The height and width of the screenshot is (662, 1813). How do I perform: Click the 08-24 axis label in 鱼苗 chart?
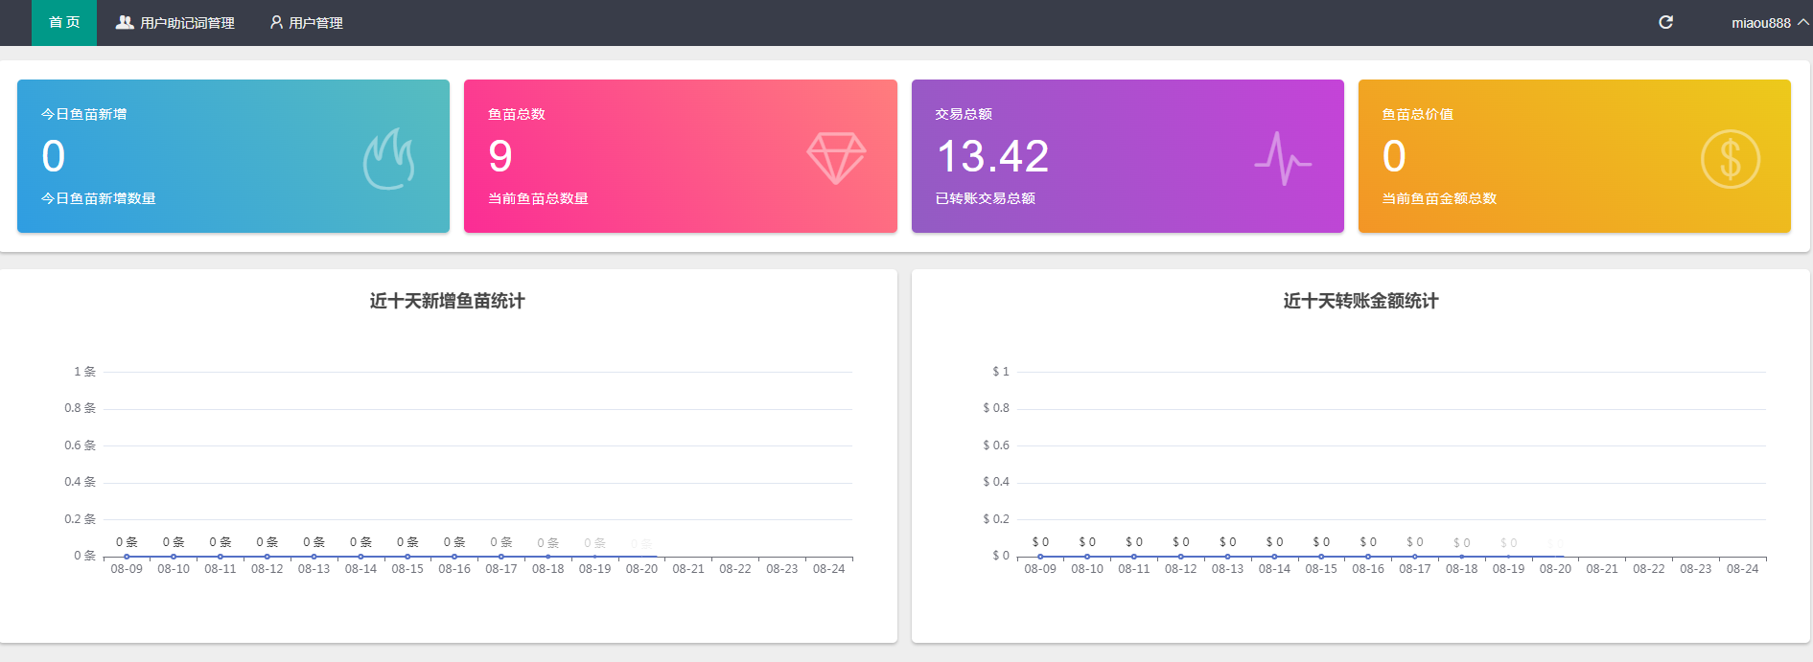tap(828, 569)
